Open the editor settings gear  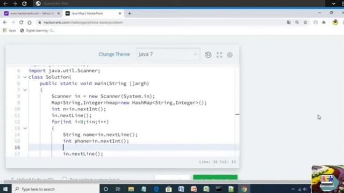point(230,55)
